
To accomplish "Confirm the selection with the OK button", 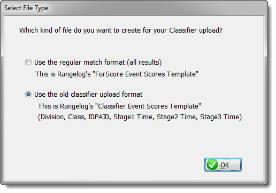I will point(223,165).
